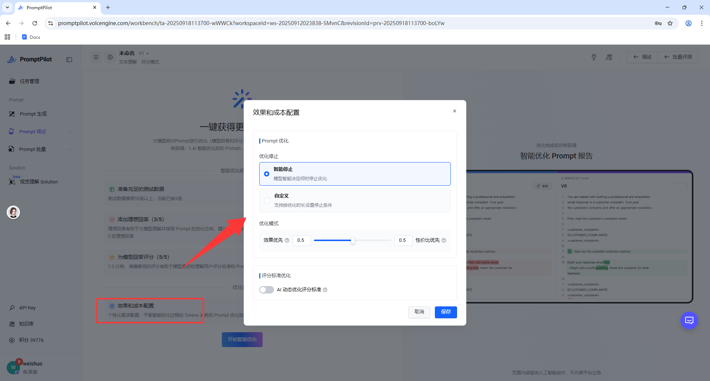Open the floating chat support button
This screenshot has width=710, height=381.
point(689,320)
